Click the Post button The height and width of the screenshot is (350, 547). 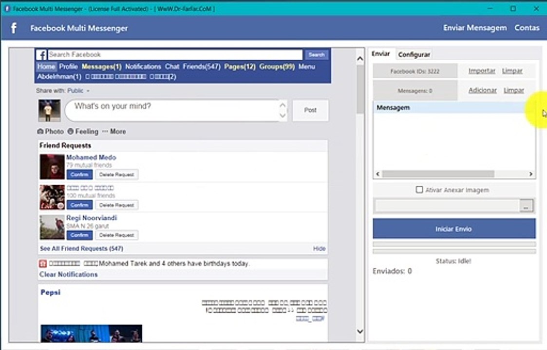pyautogui.click(x=310, y=110)
